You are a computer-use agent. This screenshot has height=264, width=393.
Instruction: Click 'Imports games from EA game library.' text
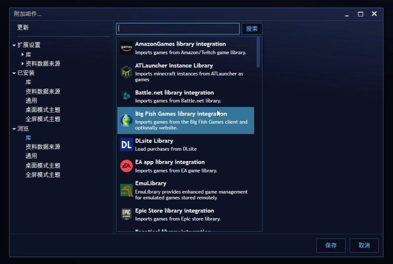click(176, 170)
